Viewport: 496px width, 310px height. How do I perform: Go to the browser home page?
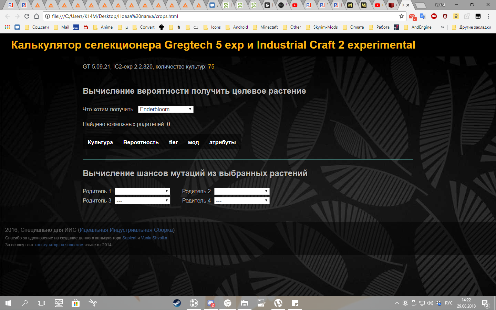[37, 16]
